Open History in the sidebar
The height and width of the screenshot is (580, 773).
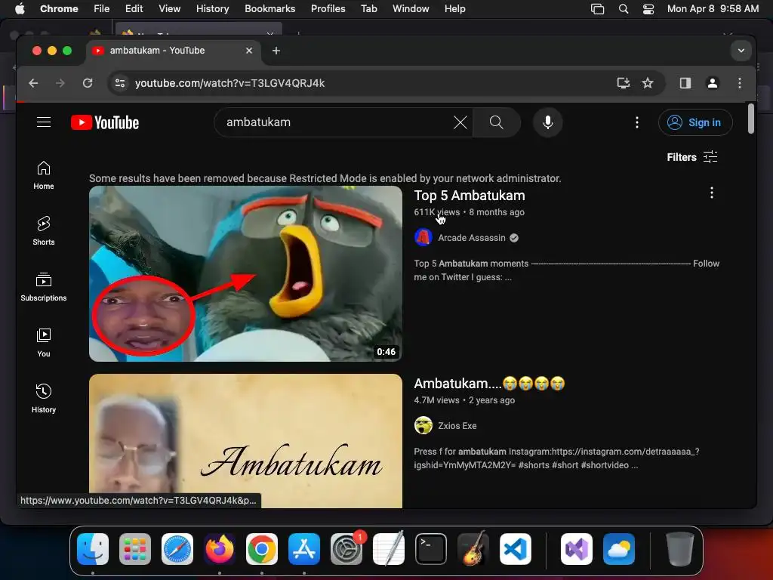click(x=43, y=399)
